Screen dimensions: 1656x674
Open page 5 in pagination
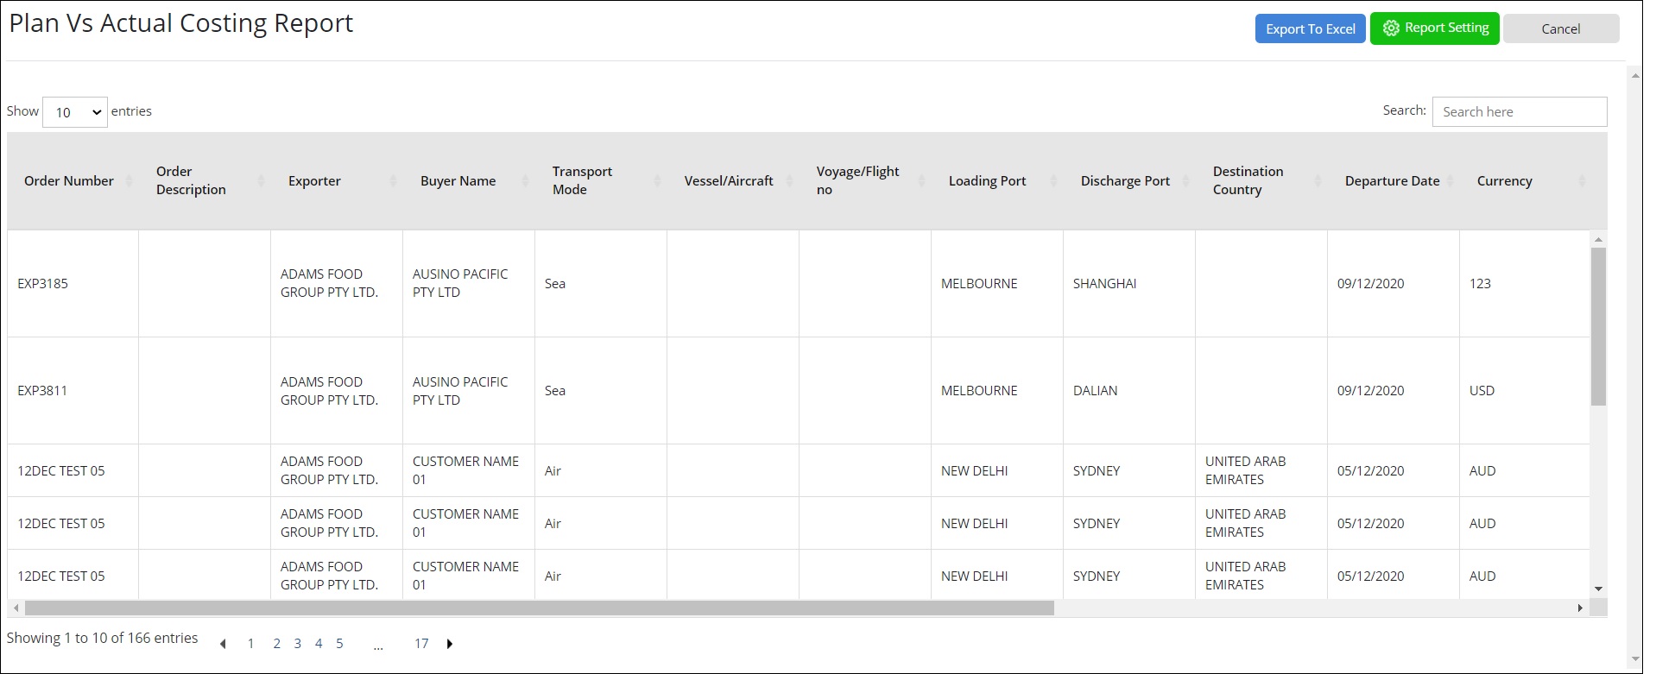click(x=339, y=644)
